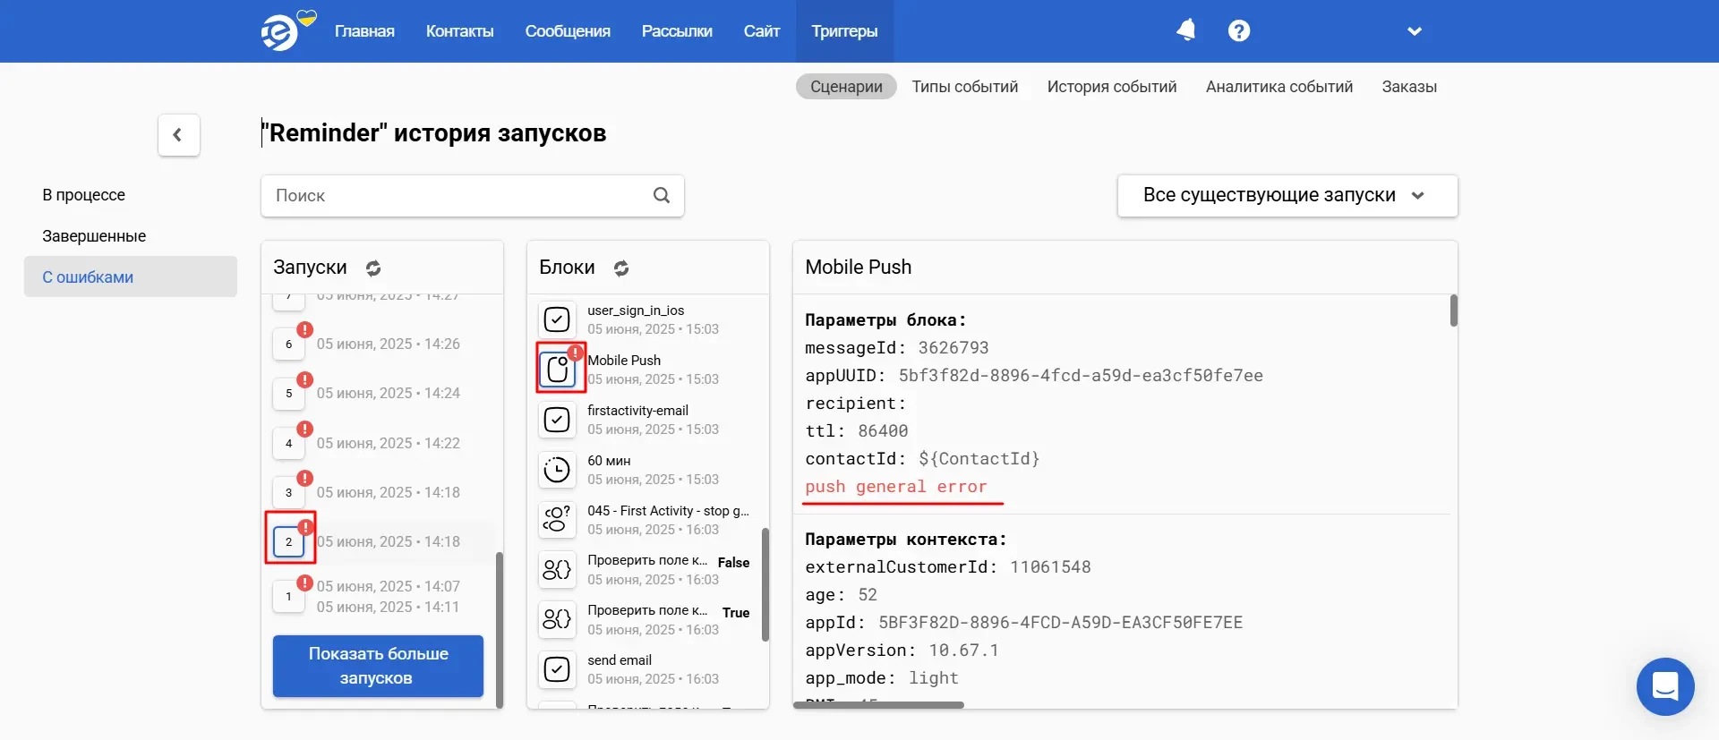Click Mobile Push block name
The height and width of the screenshot is (740, 1719).
click(624, 360)
